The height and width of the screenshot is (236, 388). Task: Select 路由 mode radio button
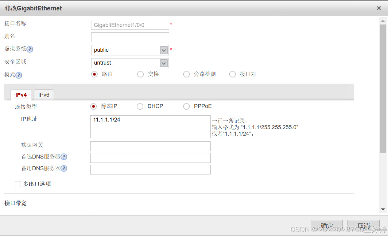[94, 74]
